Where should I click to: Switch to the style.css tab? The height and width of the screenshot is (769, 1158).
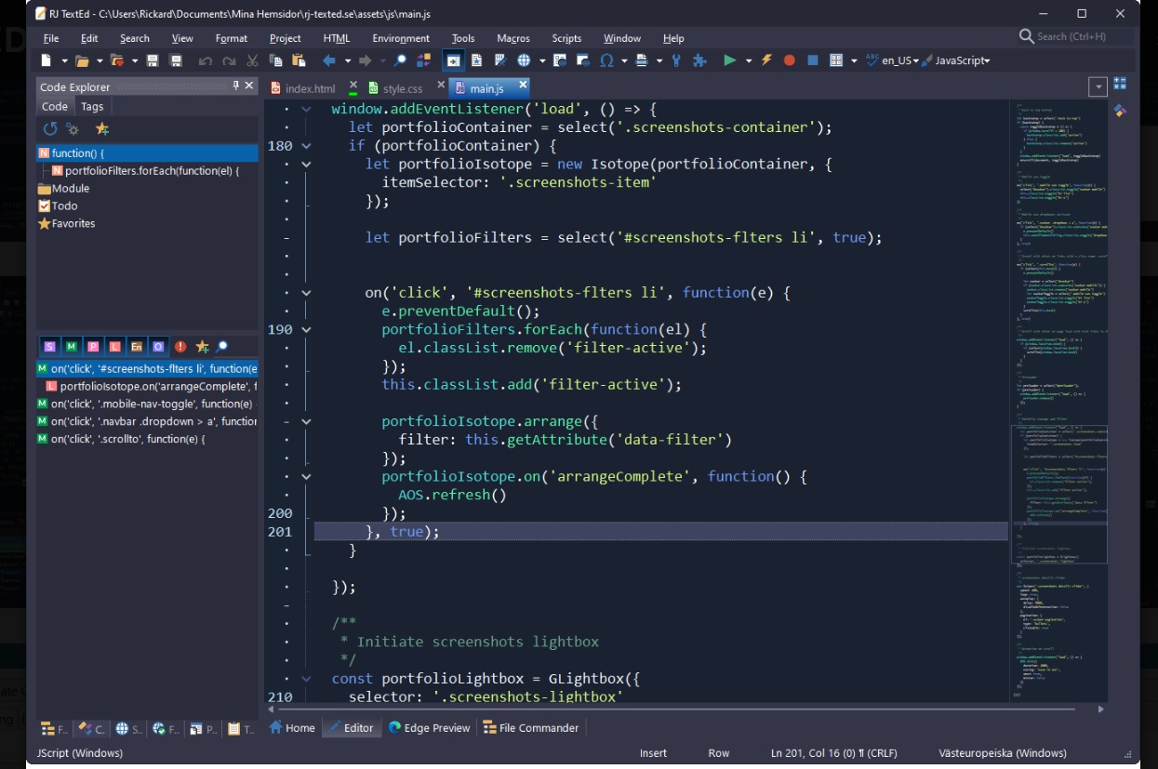[x=402, y=88]
